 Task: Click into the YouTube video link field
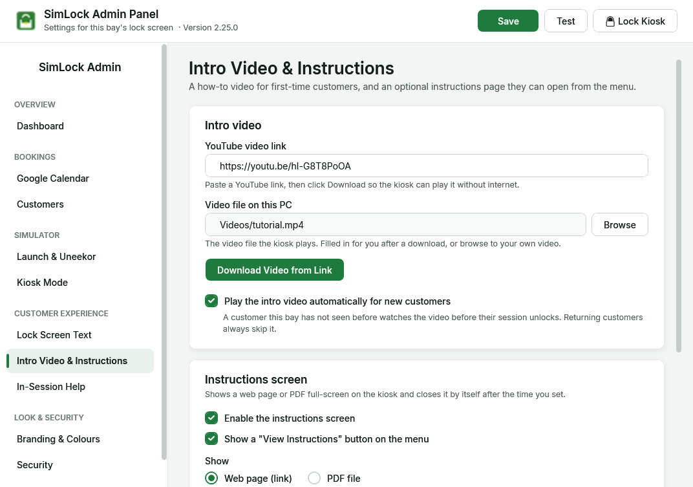click(x=427, y=166)
